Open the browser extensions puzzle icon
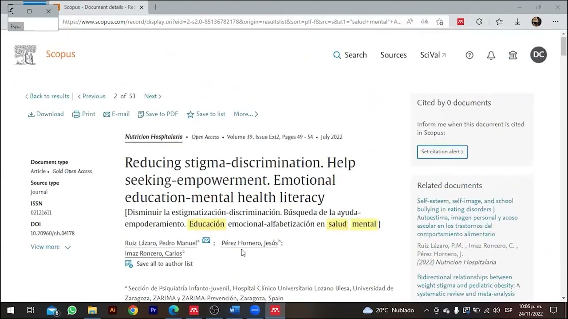Screen dimensions: 568x319 pyautogui.click(x=479, y=21)
